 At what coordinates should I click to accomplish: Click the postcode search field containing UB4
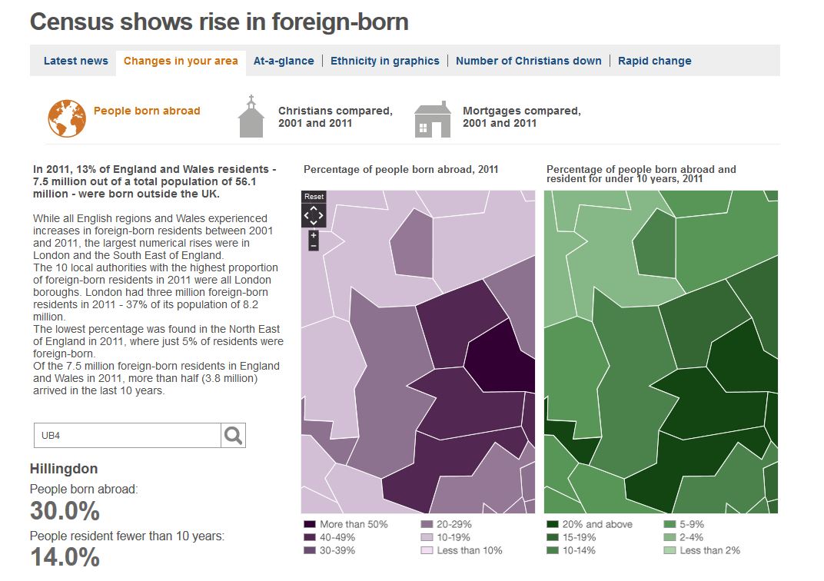(127, 436)
